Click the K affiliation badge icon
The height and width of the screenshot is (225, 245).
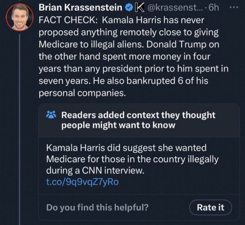pyautogui.click(x=138, y=8)
